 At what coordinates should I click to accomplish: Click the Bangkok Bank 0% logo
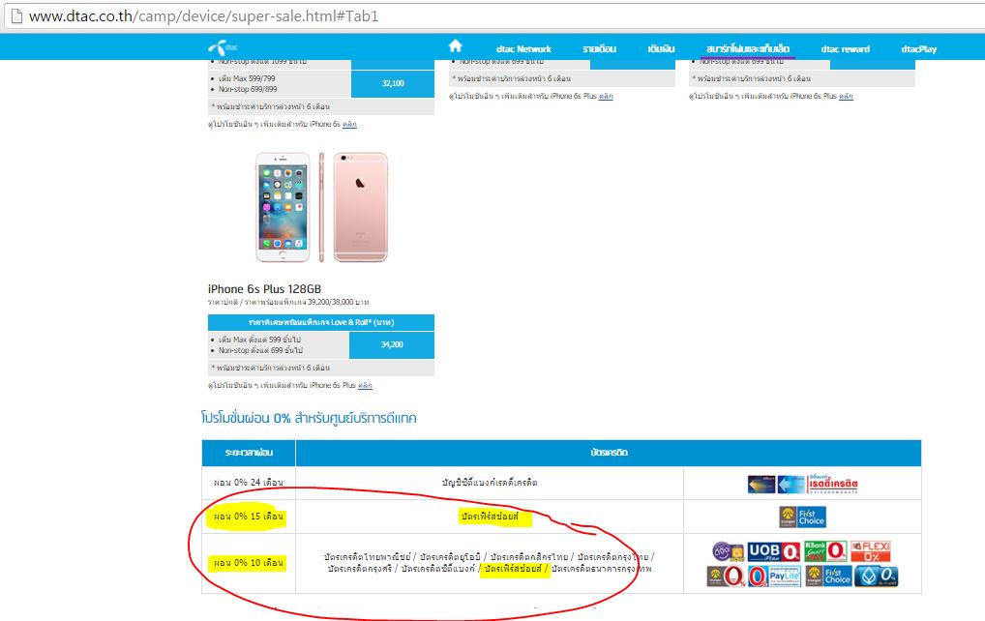pos(876,576)
